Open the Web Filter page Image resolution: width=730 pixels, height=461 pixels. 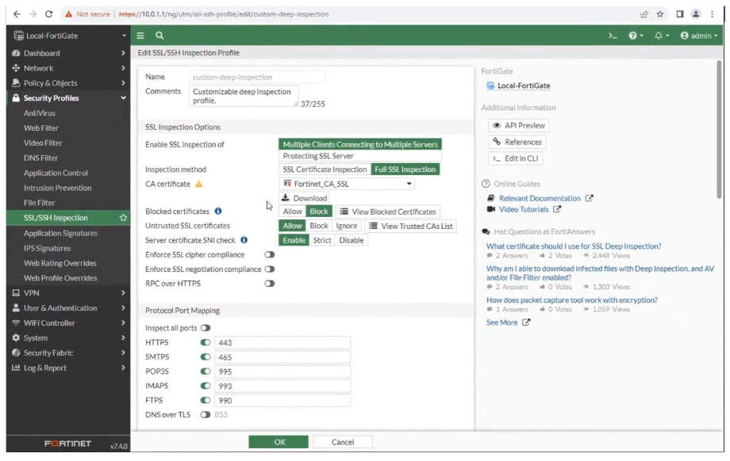point(41,128)
